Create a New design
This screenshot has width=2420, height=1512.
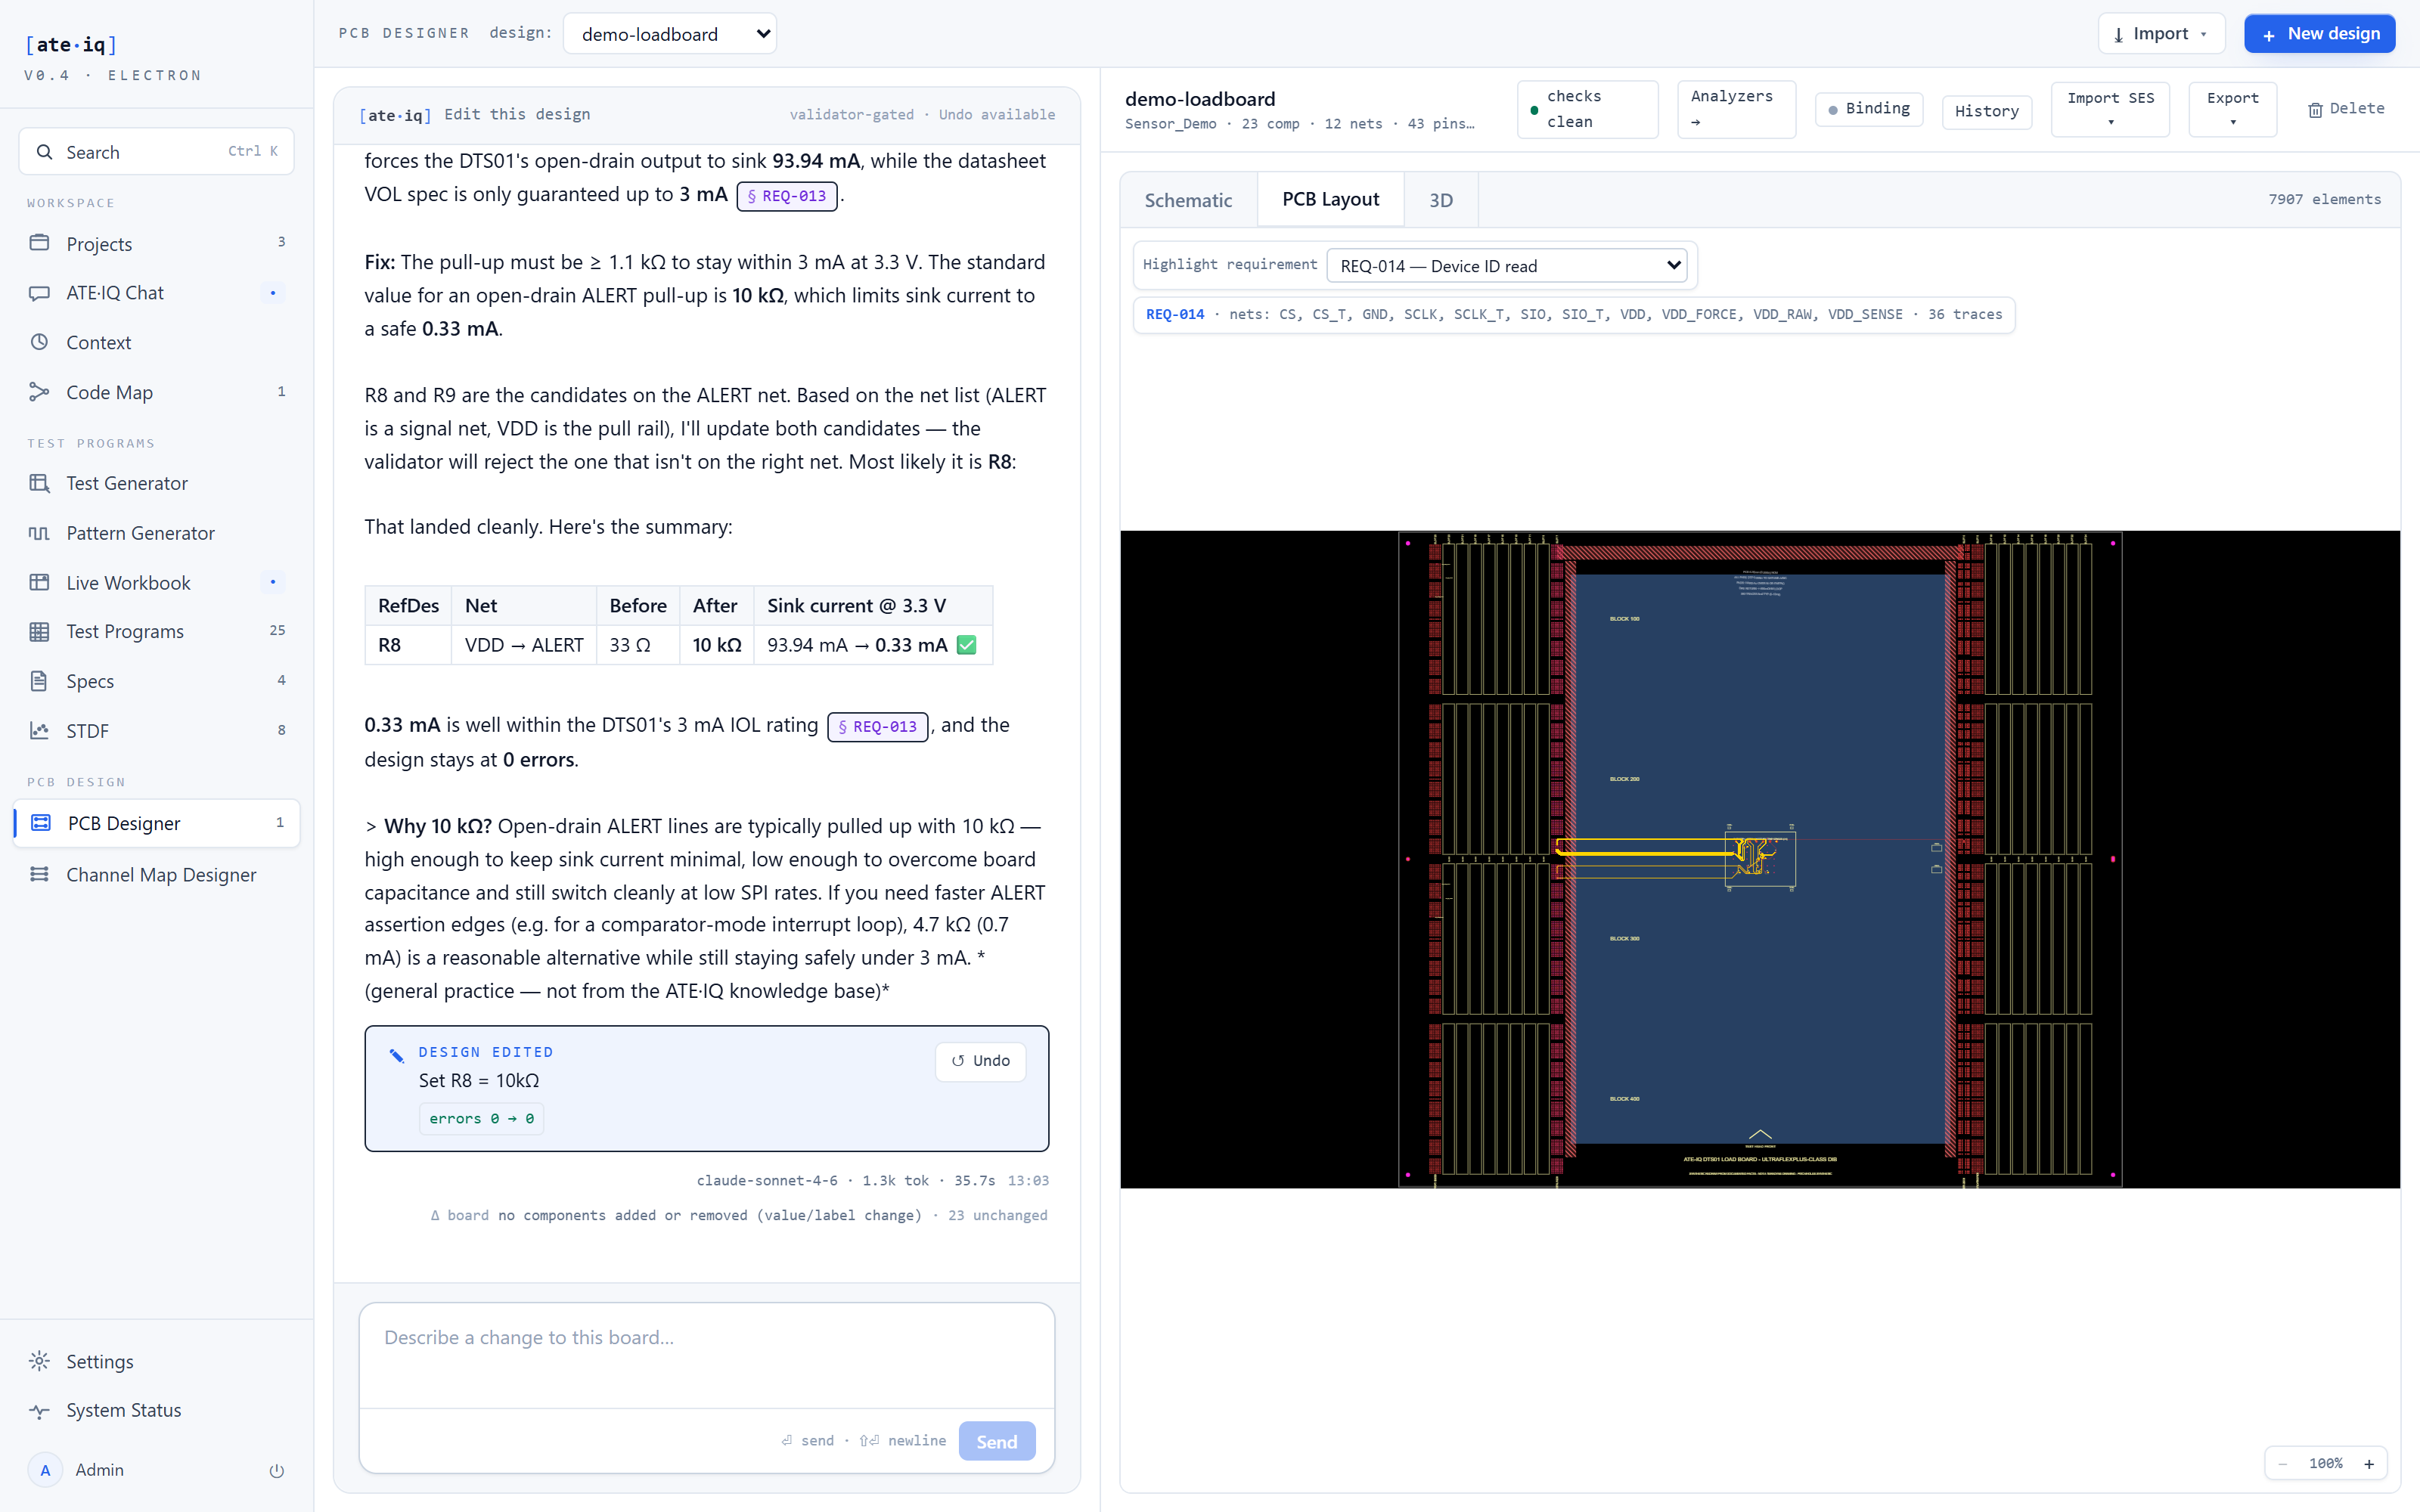coord(2319,34)
